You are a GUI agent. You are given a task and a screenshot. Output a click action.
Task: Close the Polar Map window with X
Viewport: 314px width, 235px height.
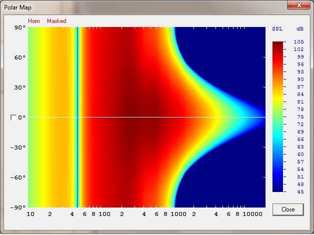(298, 5)
